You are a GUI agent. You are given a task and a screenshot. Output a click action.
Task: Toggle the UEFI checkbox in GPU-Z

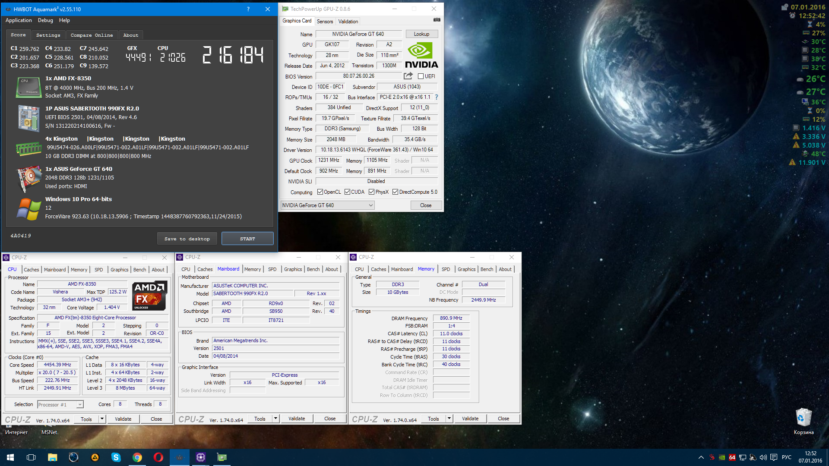[x=421, y=76]
